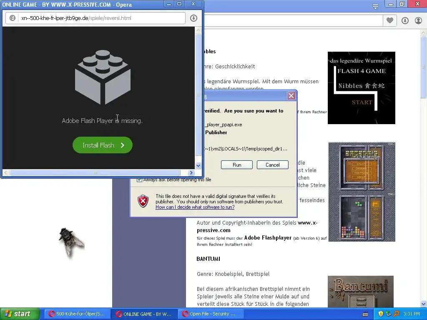The width and height of the screenshot is (427, 320).
Task: Switch to 'Open File - Security' taskbar item
Action: click(x=211, y=314)
